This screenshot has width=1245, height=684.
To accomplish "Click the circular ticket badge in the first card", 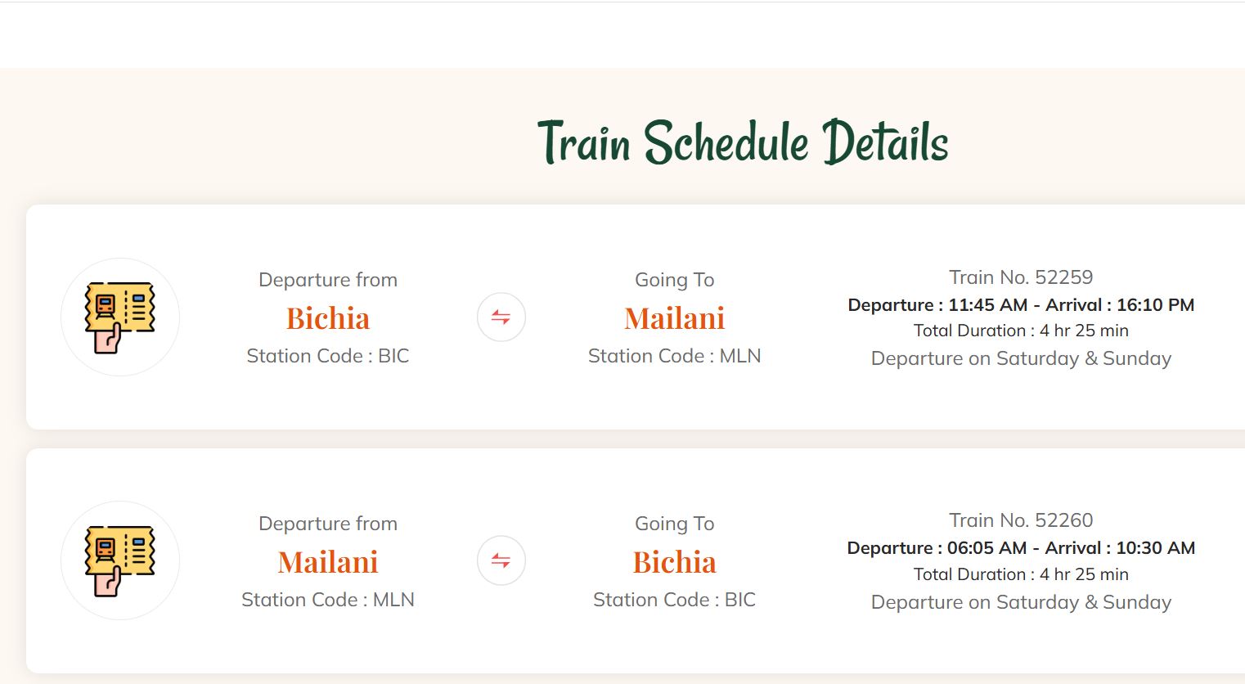I will [120, 317].
